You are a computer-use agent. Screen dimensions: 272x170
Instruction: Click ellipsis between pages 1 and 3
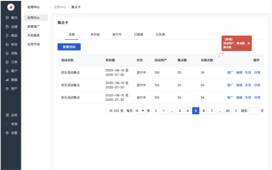(171, 111)
